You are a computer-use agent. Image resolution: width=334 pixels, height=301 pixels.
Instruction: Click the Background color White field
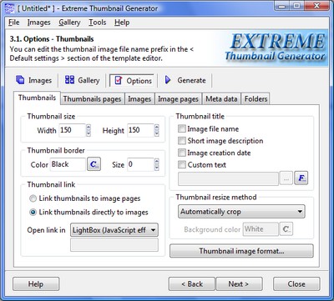coord(261,229)
